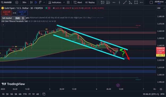
Task: Set range to All
Action: click(x=37, y=94)
